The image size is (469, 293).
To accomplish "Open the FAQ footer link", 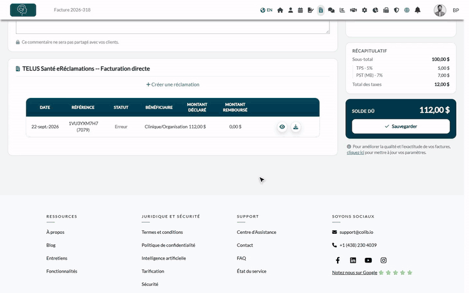I will point(242,258).
